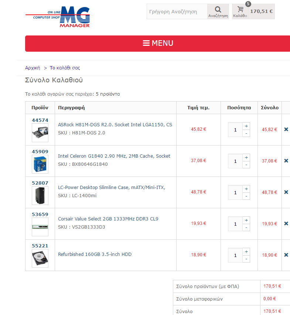Screen dimensions: 290x315
Task: Remove Intel Celeron G1840 item with X
Action: [286, 161]
